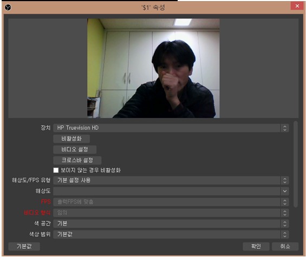
Task: Click the FPS field stepper arrows
Action: coord(285,202)
